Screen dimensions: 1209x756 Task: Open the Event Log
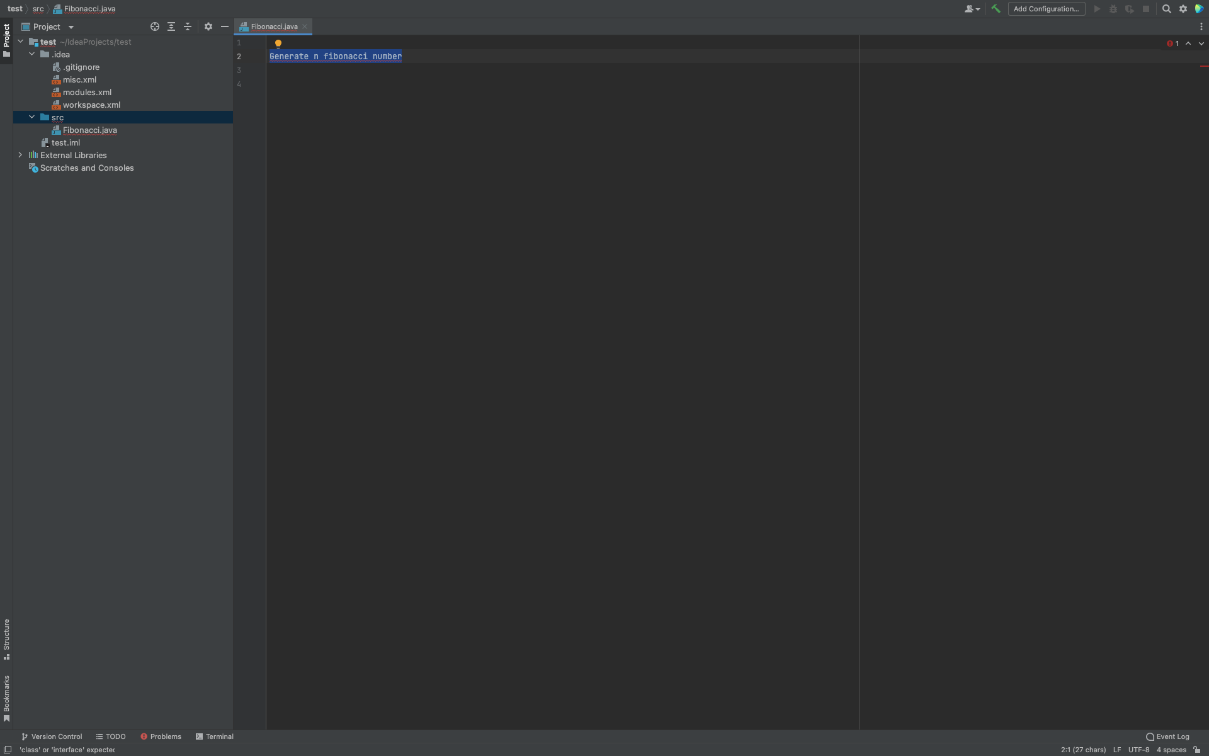[x=1168, y=736]
